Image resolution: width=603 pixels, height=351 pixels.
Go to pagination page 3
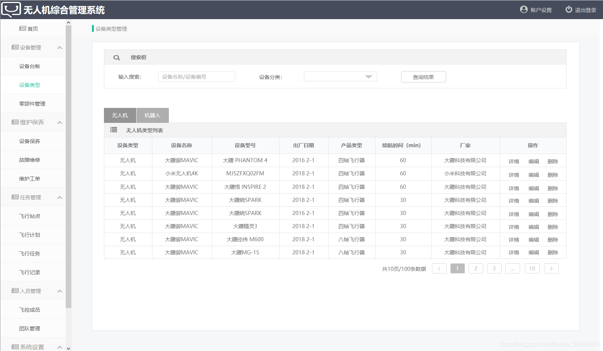tap(494, 269)
